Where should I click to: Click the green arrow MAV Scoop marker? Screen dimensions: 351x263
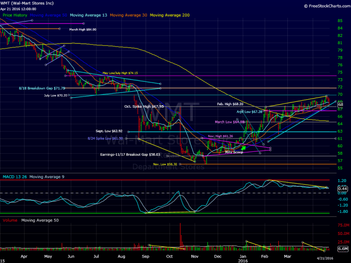click(x=243, y=148)
